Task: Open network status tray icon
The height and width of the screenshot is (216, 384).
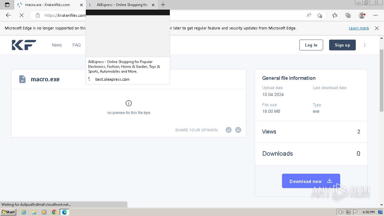Action: coord(348,212)
